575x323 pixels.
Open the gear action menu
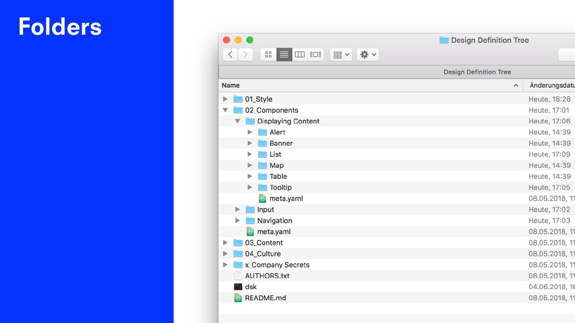(x=368, y=54)
